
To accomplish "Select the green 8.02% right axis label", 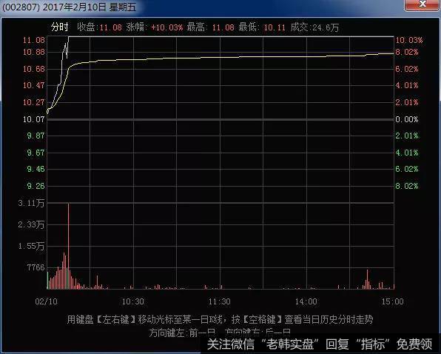I will (x=407, y=186).
